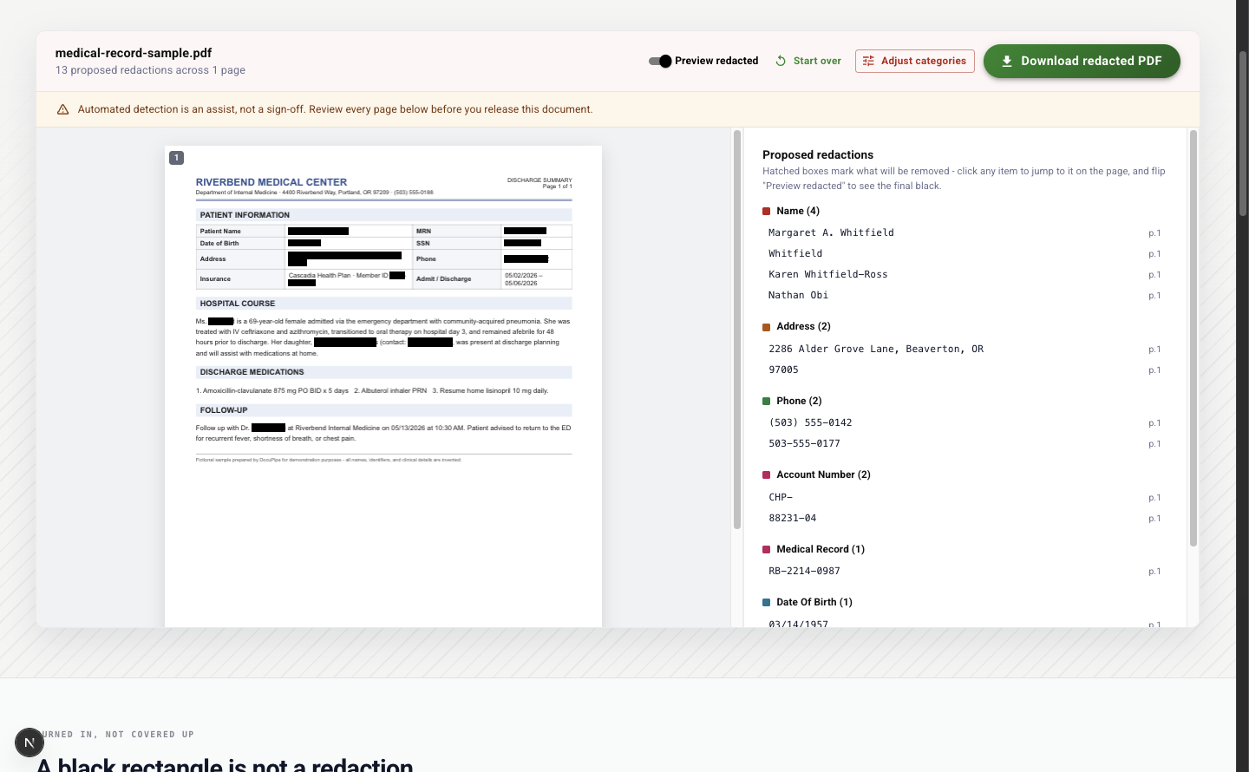
Task: Click the Adjust categories sliders icon
Action: (x=868, y=61)
